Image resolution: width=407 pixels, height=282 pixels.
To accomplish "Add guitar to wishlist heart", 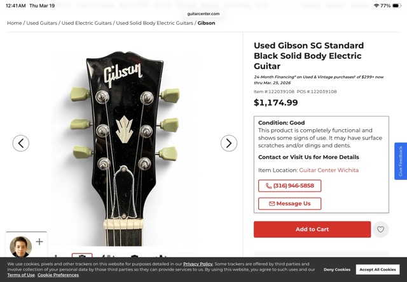I will point(380,229).
